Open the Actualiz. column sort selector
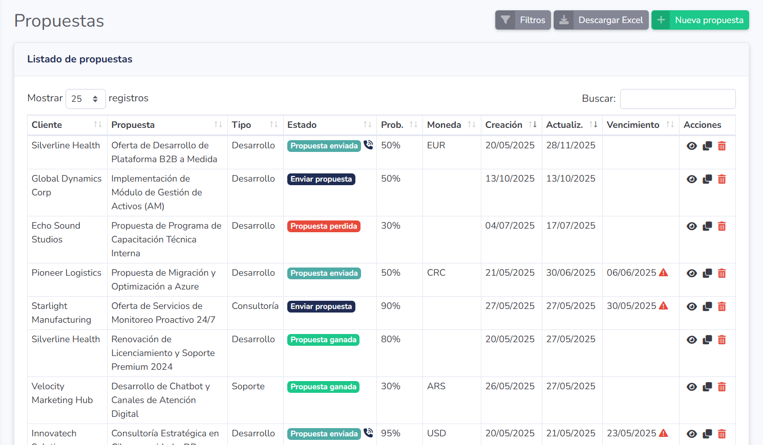Image resolution: width=763 pixels, height=445 pixels. click(x=594, y=124)
